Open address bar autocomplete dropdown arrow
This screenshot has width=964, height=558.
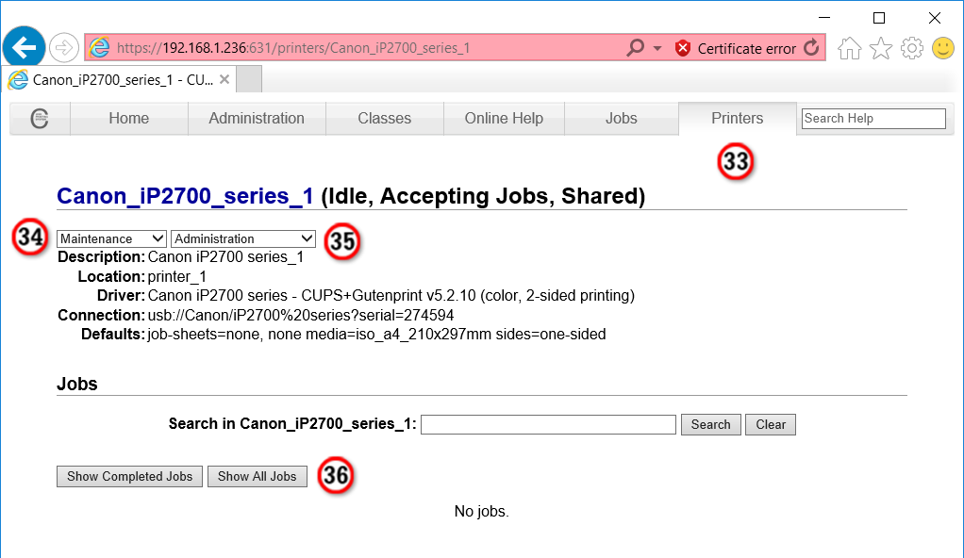[657, 48]
